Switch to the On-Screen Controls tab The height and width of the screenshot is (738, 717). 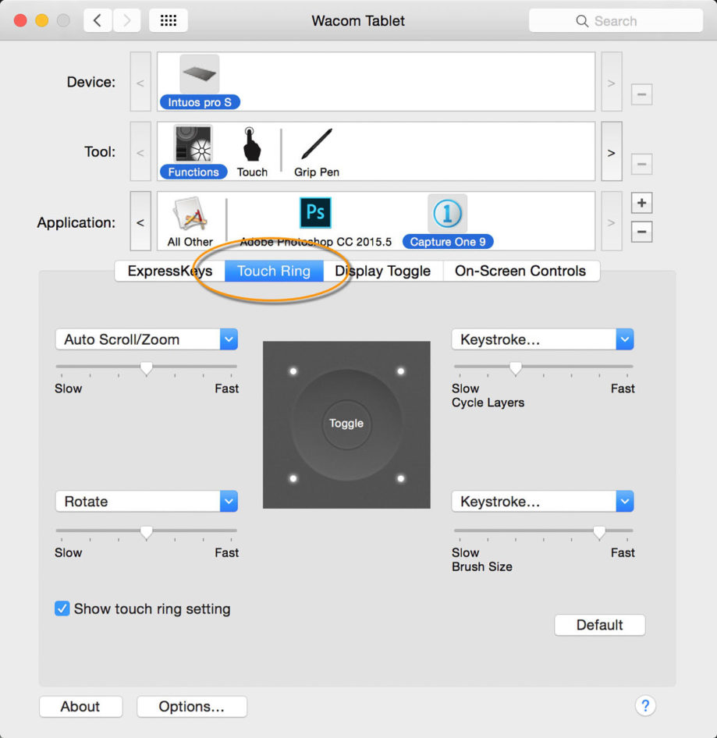point(520,271)
